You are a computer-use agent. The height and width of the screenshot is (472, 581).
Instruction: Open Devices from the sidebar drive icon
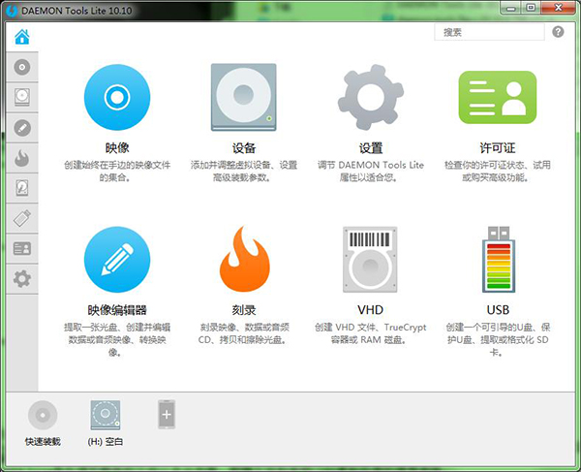(x=22, y=98)
